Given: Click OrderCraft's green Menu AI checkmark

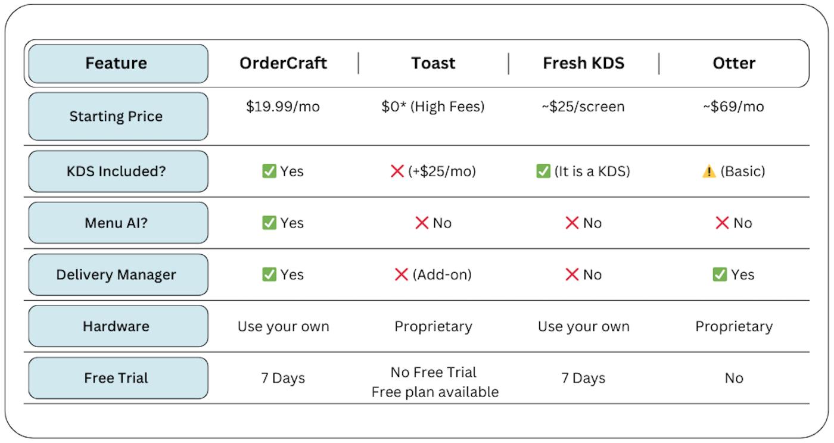Looking at the screenshot, I should point(269,223).
